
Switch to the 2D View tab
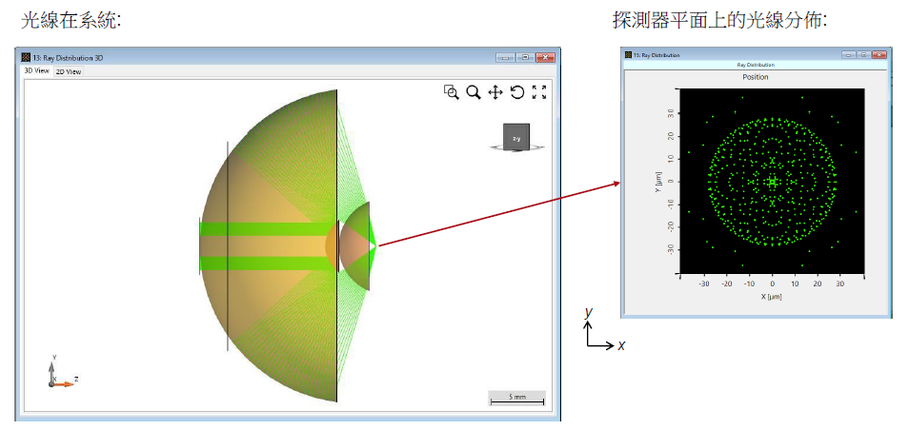pyautogui.click(x=68, y=71)
